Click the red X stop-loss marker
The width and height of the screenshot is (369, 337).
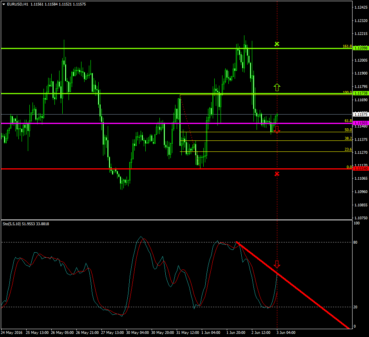[277, 173]
